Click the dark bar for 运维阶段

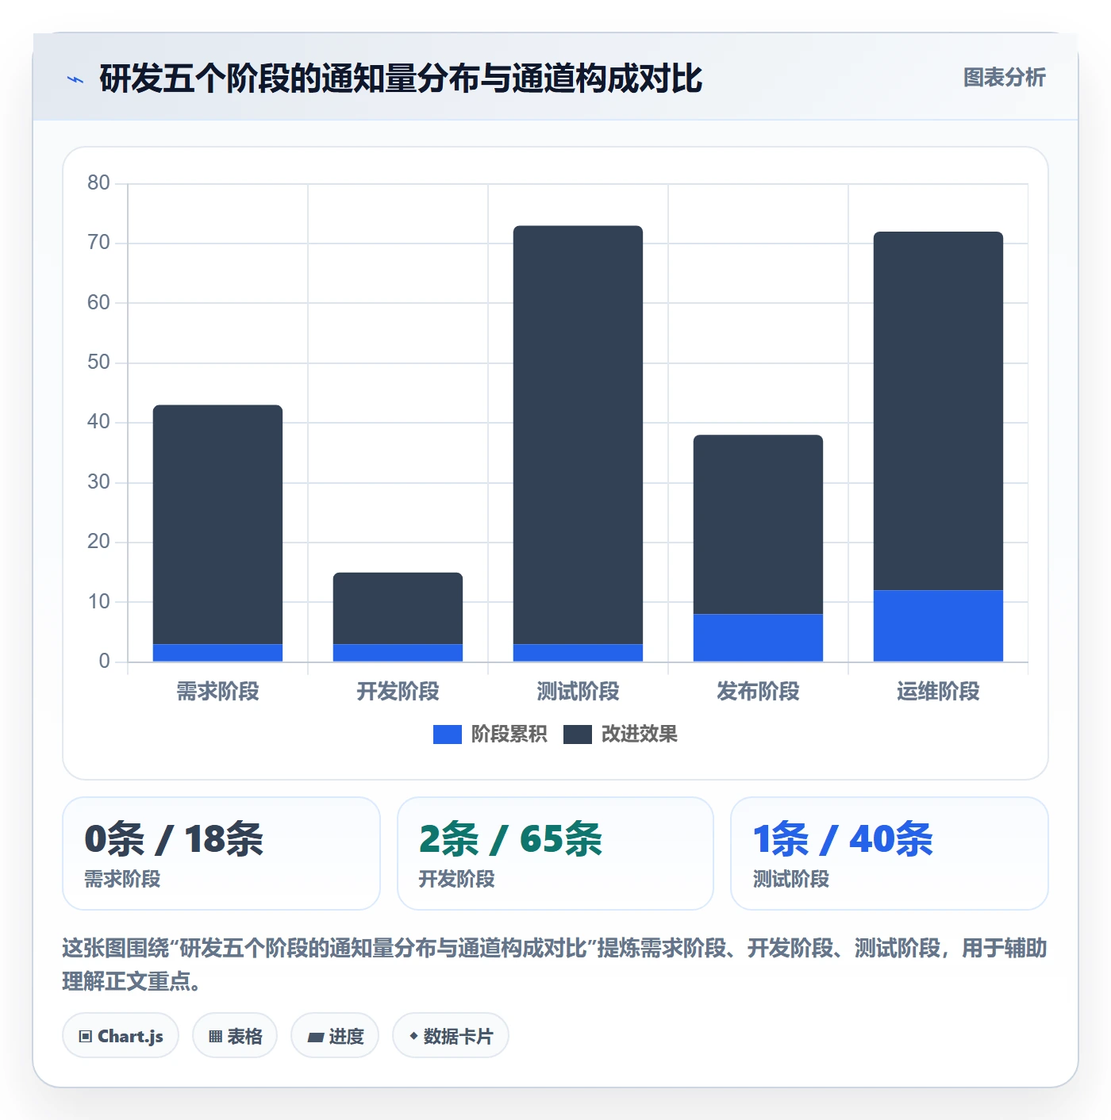(938, 411)
